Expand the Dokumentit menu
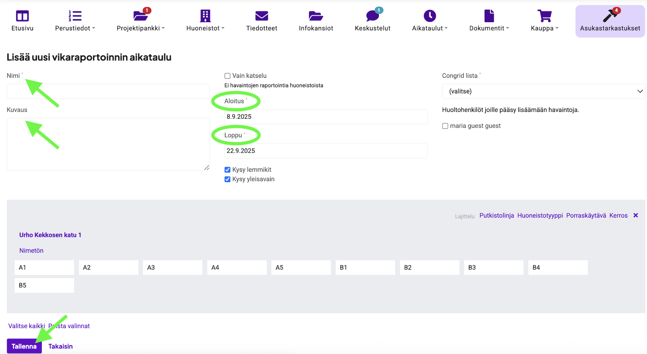The width and height of the screenshot is (647, 354). tap(489, 28)
